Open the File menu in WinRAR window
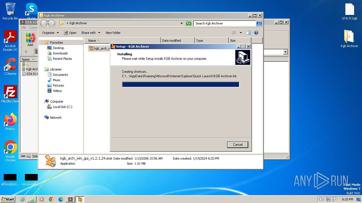Image resolution: width=362 pixels, height=203 pixels. (23, 28)
